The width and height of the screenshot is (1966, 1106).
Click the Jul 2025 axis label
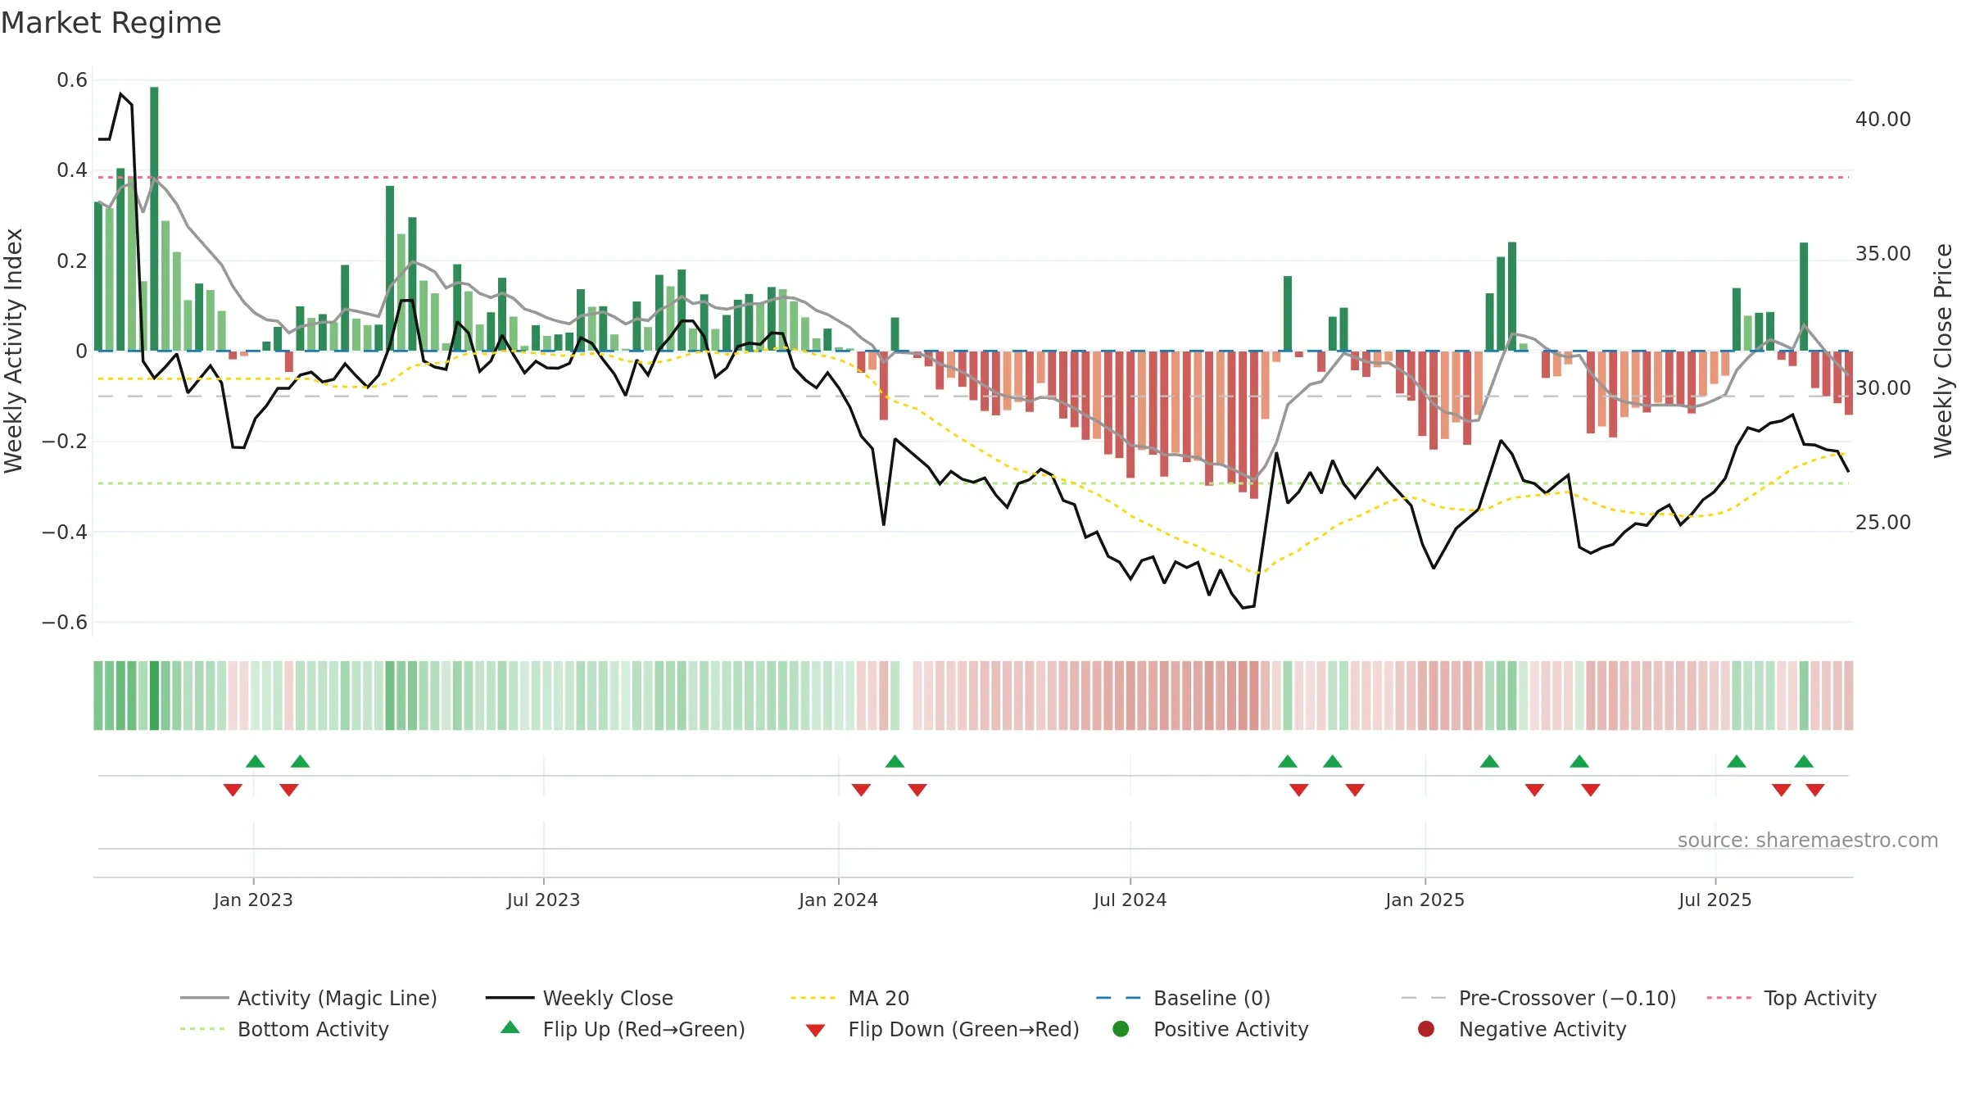(1715, 900)
